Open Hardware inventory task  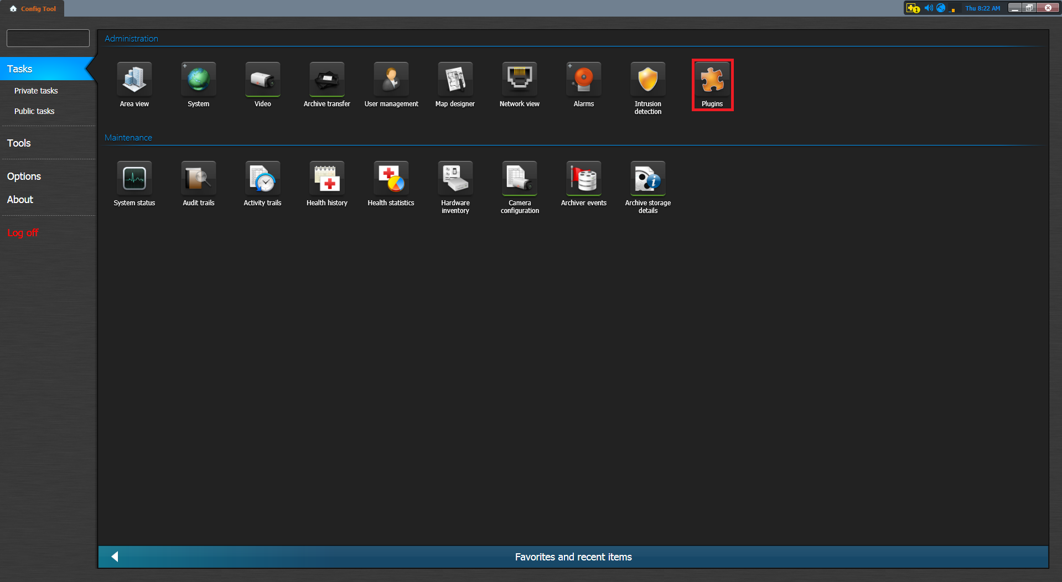[455, 179]
